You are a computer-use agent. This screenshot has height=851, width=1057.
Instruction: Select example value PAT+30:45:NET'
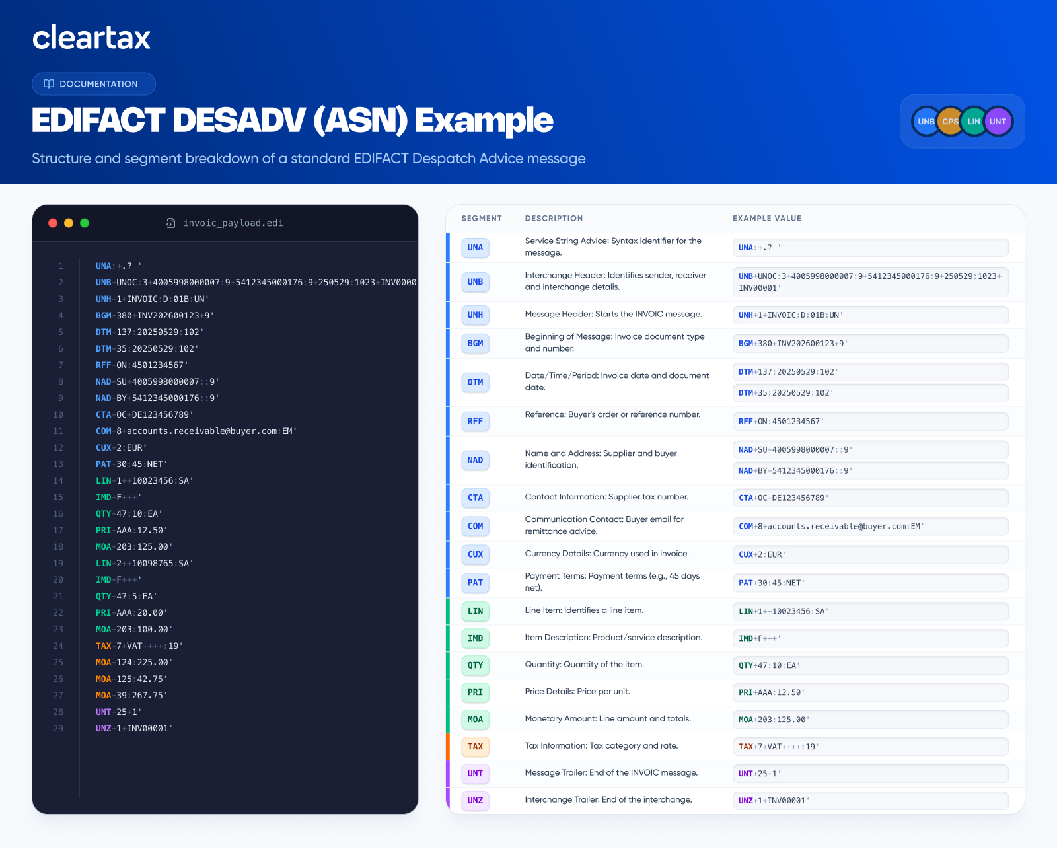tap(871, 583)
